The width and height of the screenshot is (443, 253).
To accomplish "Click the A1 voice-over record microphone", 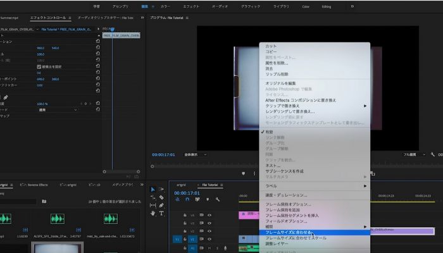I will [225, 248].
